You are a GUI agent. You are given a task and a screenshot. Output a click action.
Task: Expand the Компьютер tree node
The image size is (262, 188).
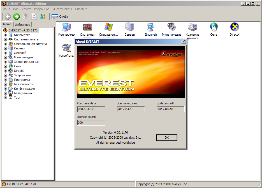click(x=5, y=35)
